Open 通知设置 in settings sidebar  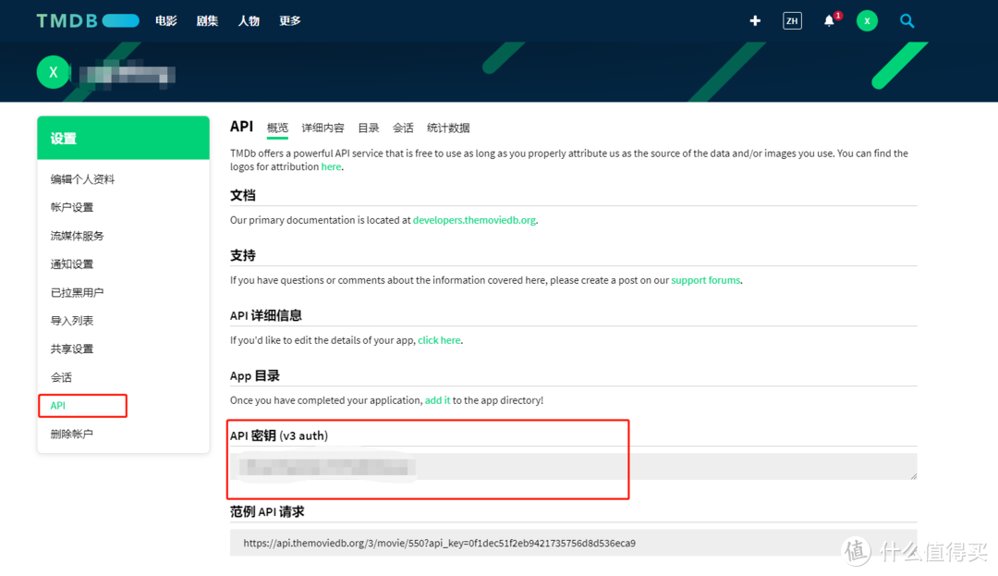72,264
